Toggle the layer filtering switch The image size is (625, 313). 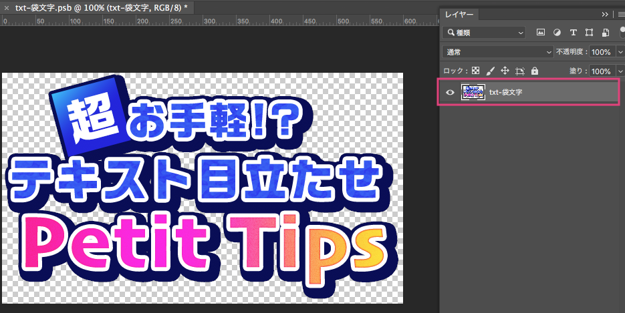pyautogui.click(x=622, y=32)
